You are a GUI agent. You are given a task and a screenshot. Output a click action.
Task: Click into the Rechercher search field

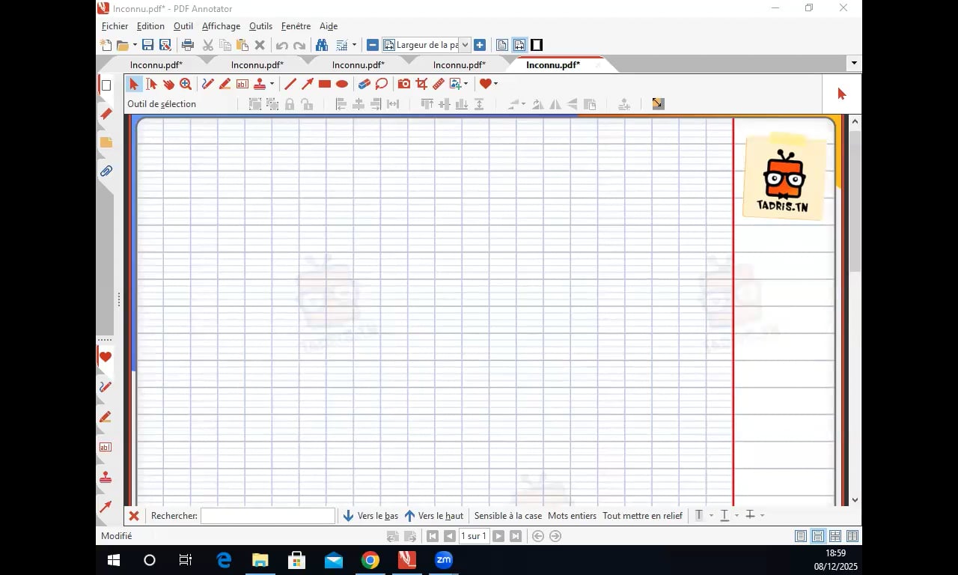click(267, 516)
